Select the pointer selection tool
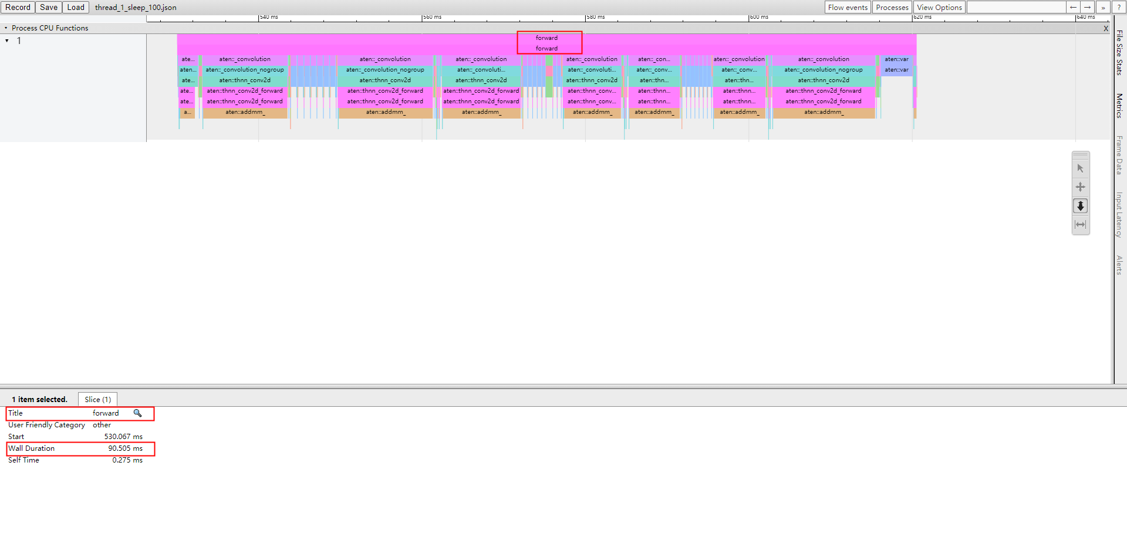Image resolution: width=1127 pixels, height=550 pixels. [1080, 168]
